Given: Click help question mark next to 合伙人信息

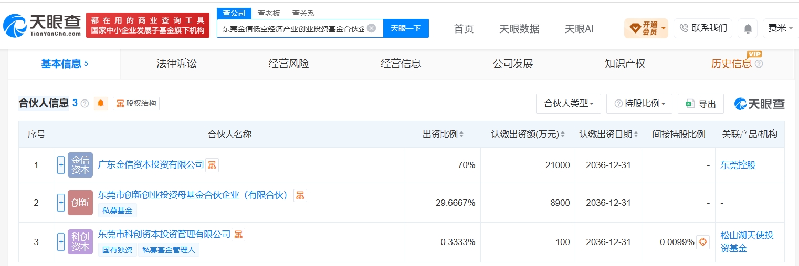Looking at the screenshot, I should 85,104.
